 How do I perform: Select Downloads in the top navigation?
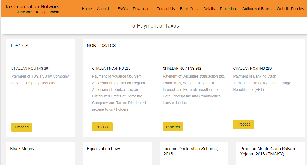click(142, 9)
